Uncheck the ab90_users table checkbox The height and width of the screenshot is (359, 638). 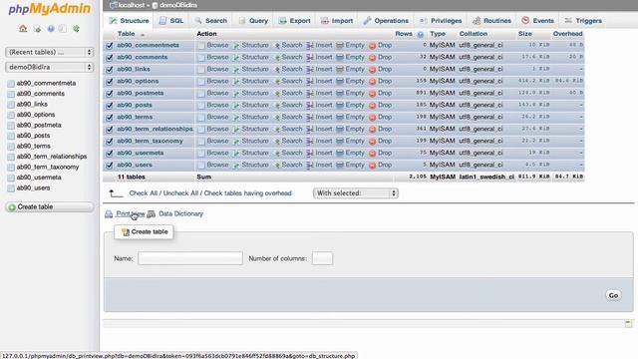110,166
